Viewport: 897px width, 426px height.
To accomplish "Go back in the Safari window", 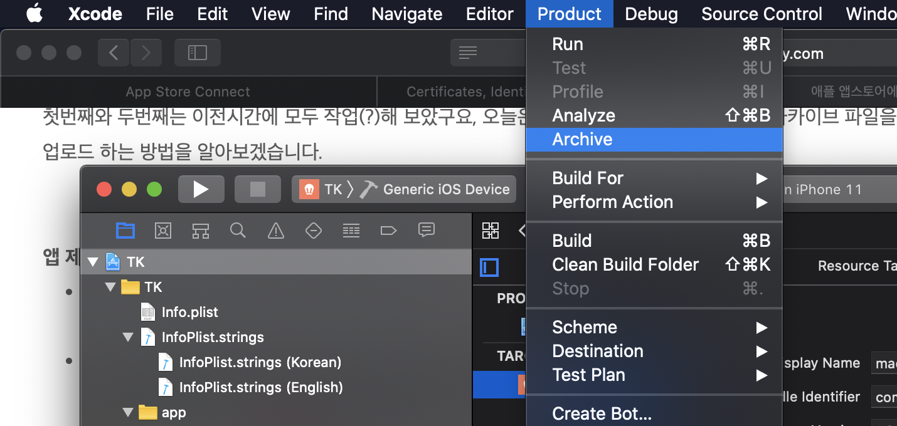I will 114,53.
